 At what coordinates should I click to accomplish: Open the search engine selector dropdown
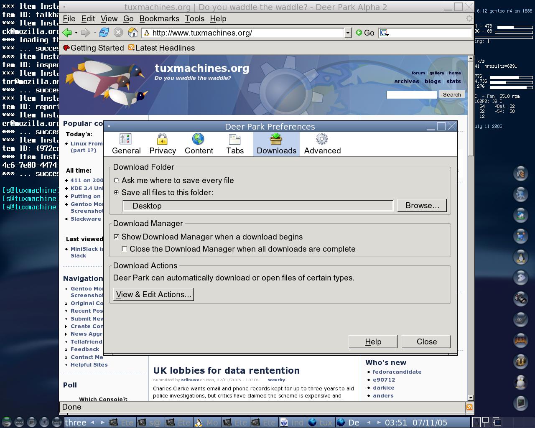click(x=385, y=33)
